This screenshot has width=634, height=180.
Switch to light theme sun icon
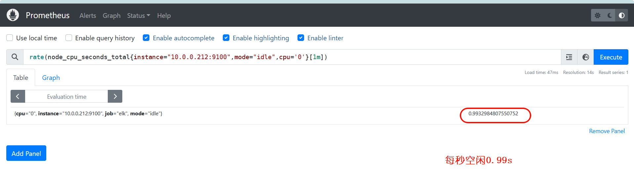point(597,16)
